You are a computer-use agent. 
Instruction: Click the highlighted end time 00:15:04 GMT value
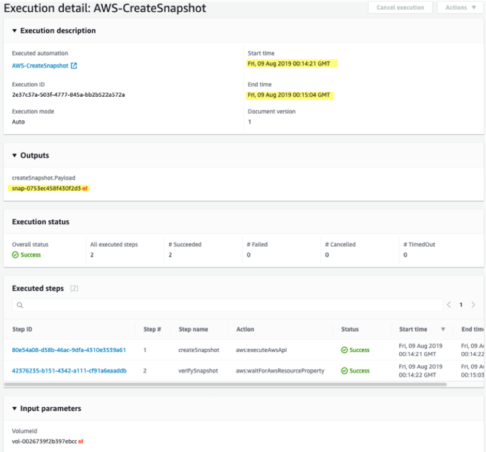(x=288, y=95)
